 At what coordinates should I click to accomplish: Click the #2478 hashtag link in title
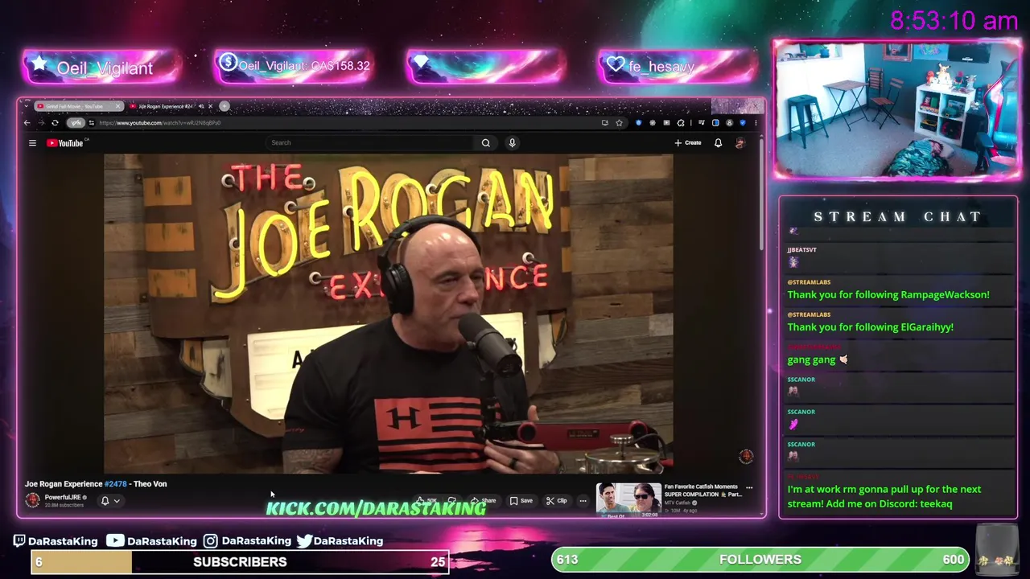(115, 484)
